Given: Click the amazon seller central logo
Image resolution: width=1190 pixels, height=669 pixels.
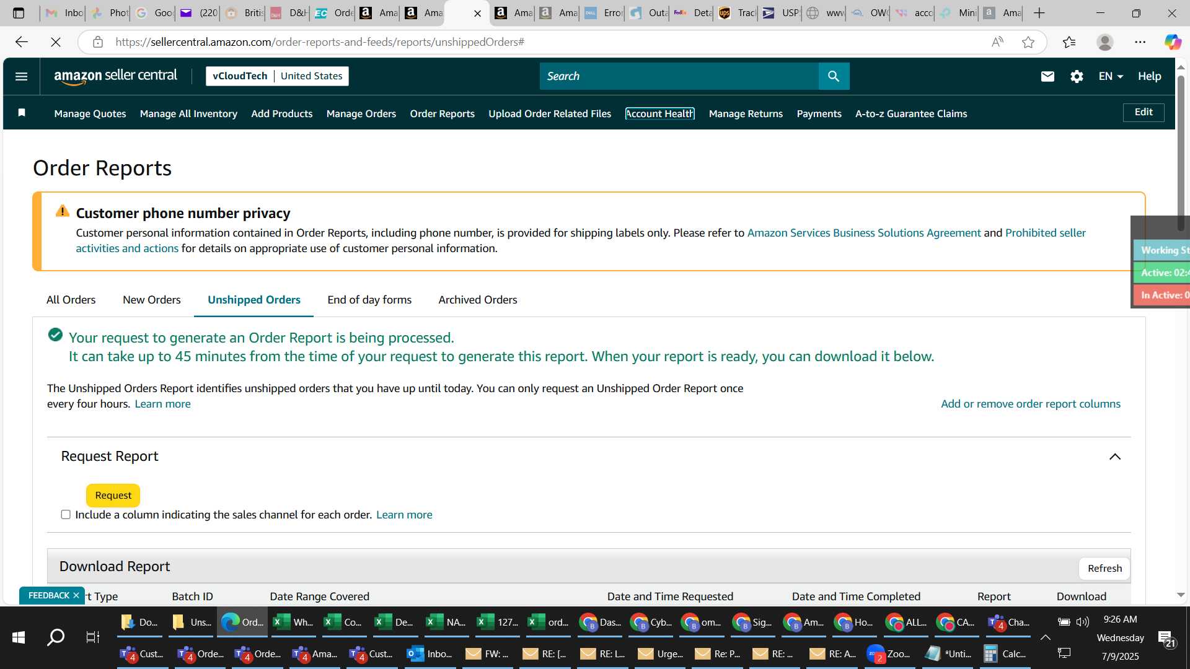Looking at the screenshot, I should point(115,76).
